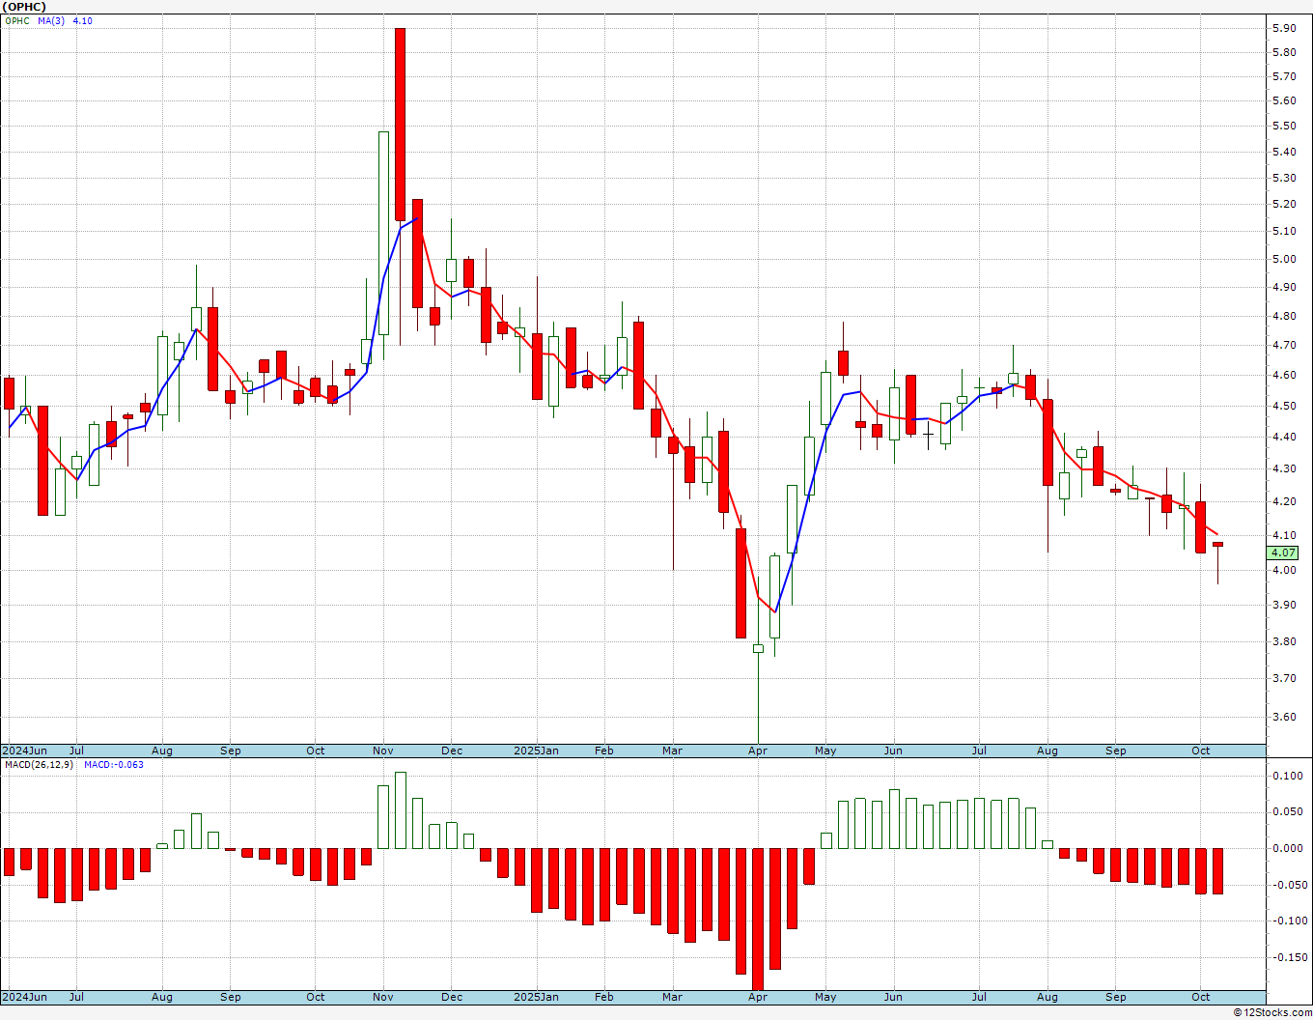Select Mar on the price chart date axis
Image resolution: width=1313 pixels, height=1020 pixels.
(672, 751)
